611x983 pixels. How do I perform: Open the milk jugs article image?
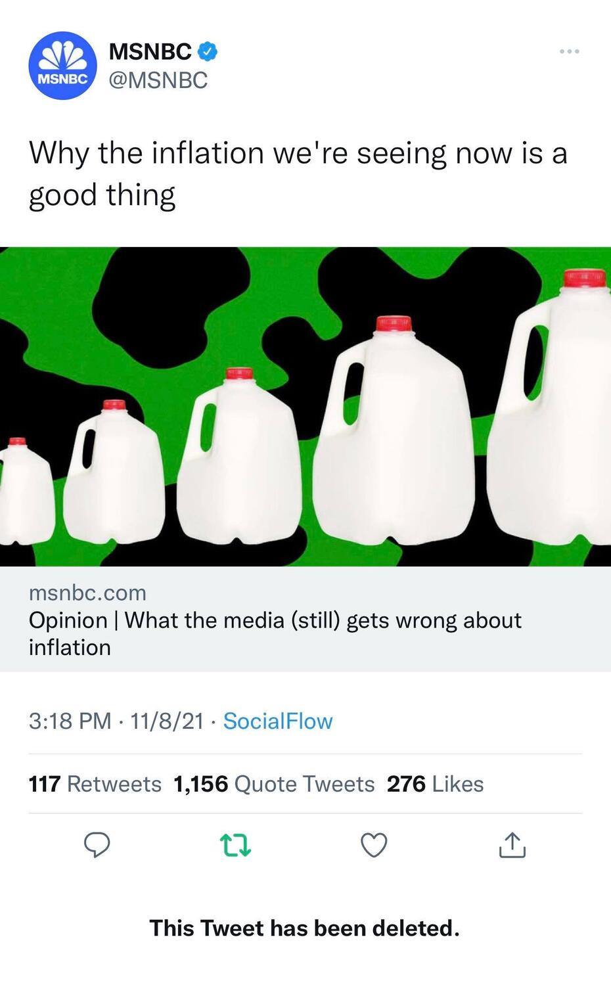click(x=305, y=406)
